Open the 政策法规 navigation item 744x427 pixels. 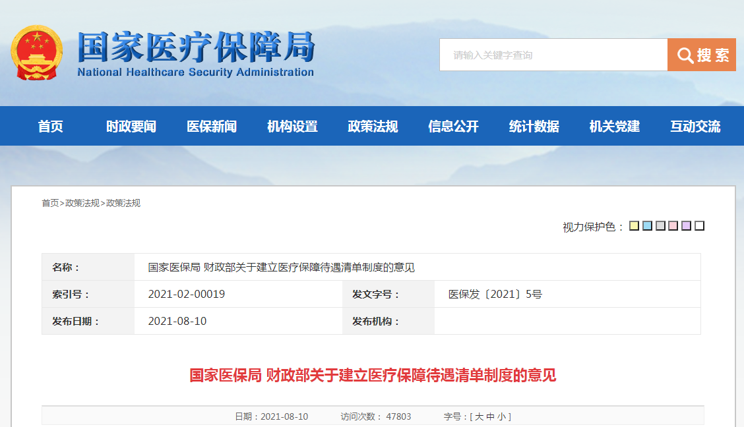[373, 126]
